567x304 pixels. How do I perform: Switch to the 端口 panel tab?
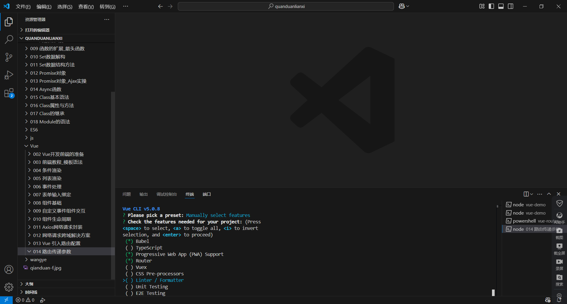click(207, 194)
